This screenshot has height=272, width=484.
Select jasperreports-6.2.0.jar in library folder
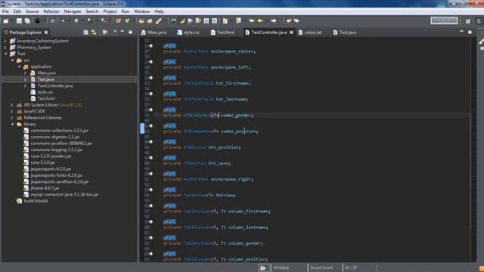point(51,169)
